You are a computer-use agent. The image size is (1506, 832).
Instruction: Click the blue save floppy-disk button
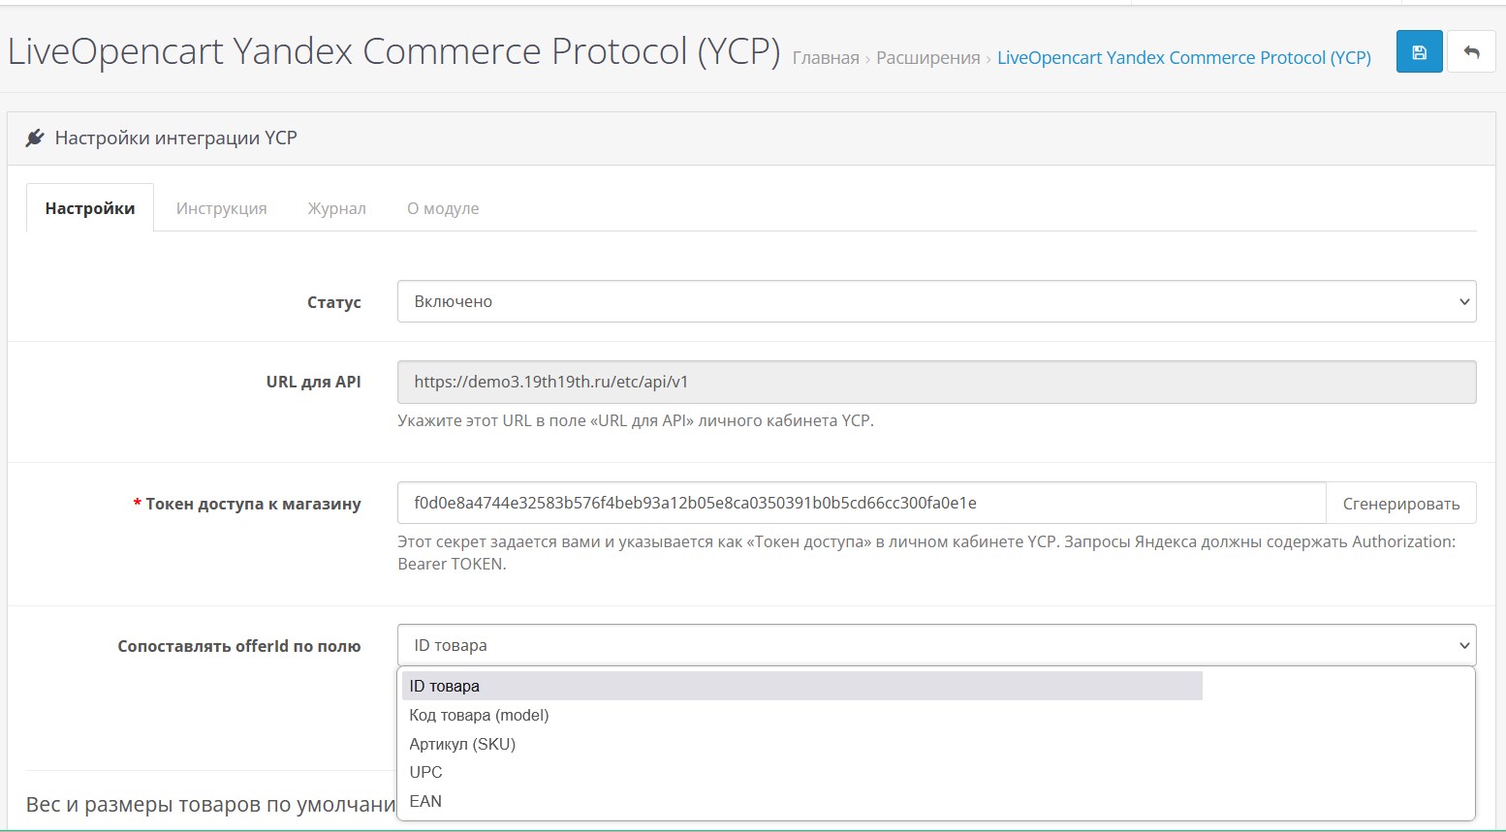pyautogui.click(x=1419, y=52)
